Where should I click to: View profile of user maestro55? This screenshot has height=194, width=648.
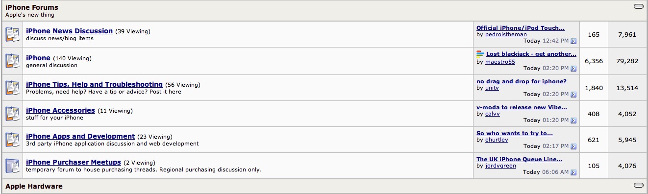500,62
